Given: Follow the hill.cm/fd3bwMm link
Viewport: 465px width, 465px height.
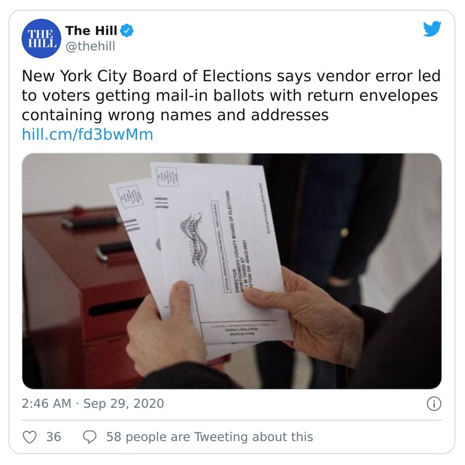Looking at the screenshot, I should (x=88, y=134).
